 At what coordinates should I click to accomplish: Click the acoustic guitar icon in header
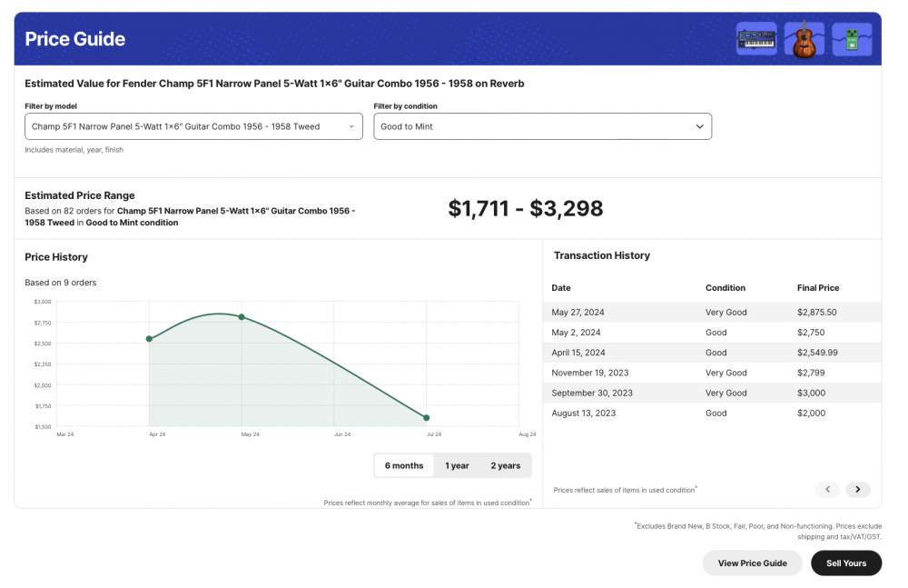[x=804, y=39]
